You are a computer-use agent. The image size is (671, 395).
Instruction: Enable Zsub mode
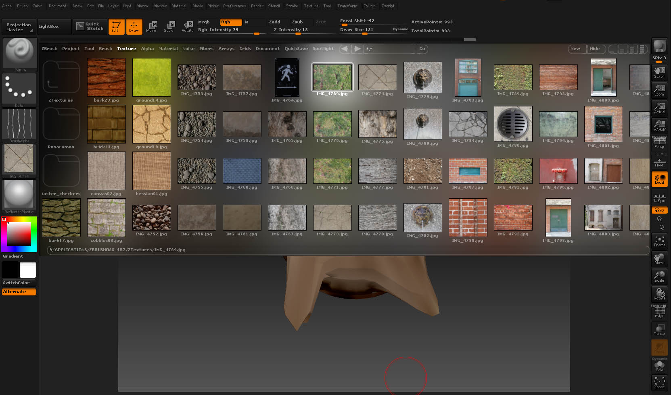301,22
